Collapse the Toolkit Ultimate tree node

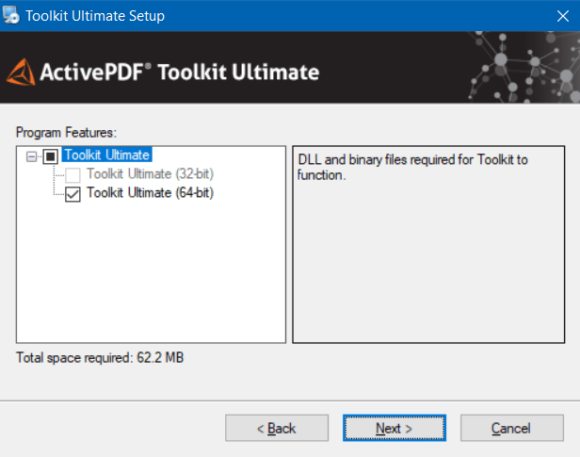(32, 156)
